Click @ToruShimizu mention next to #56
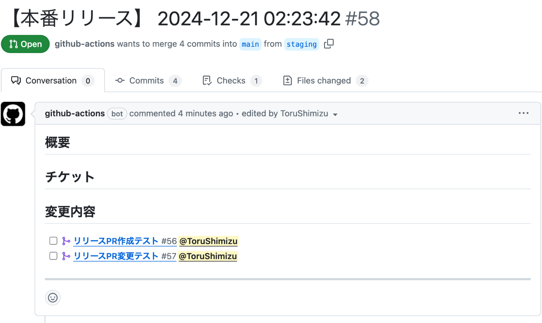The height and width of the screenshot is (323, 542). (x=208, y=241)
